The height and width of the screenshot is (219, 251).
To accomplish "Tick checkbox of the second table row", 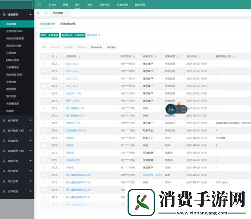I will tap(44, 71).
